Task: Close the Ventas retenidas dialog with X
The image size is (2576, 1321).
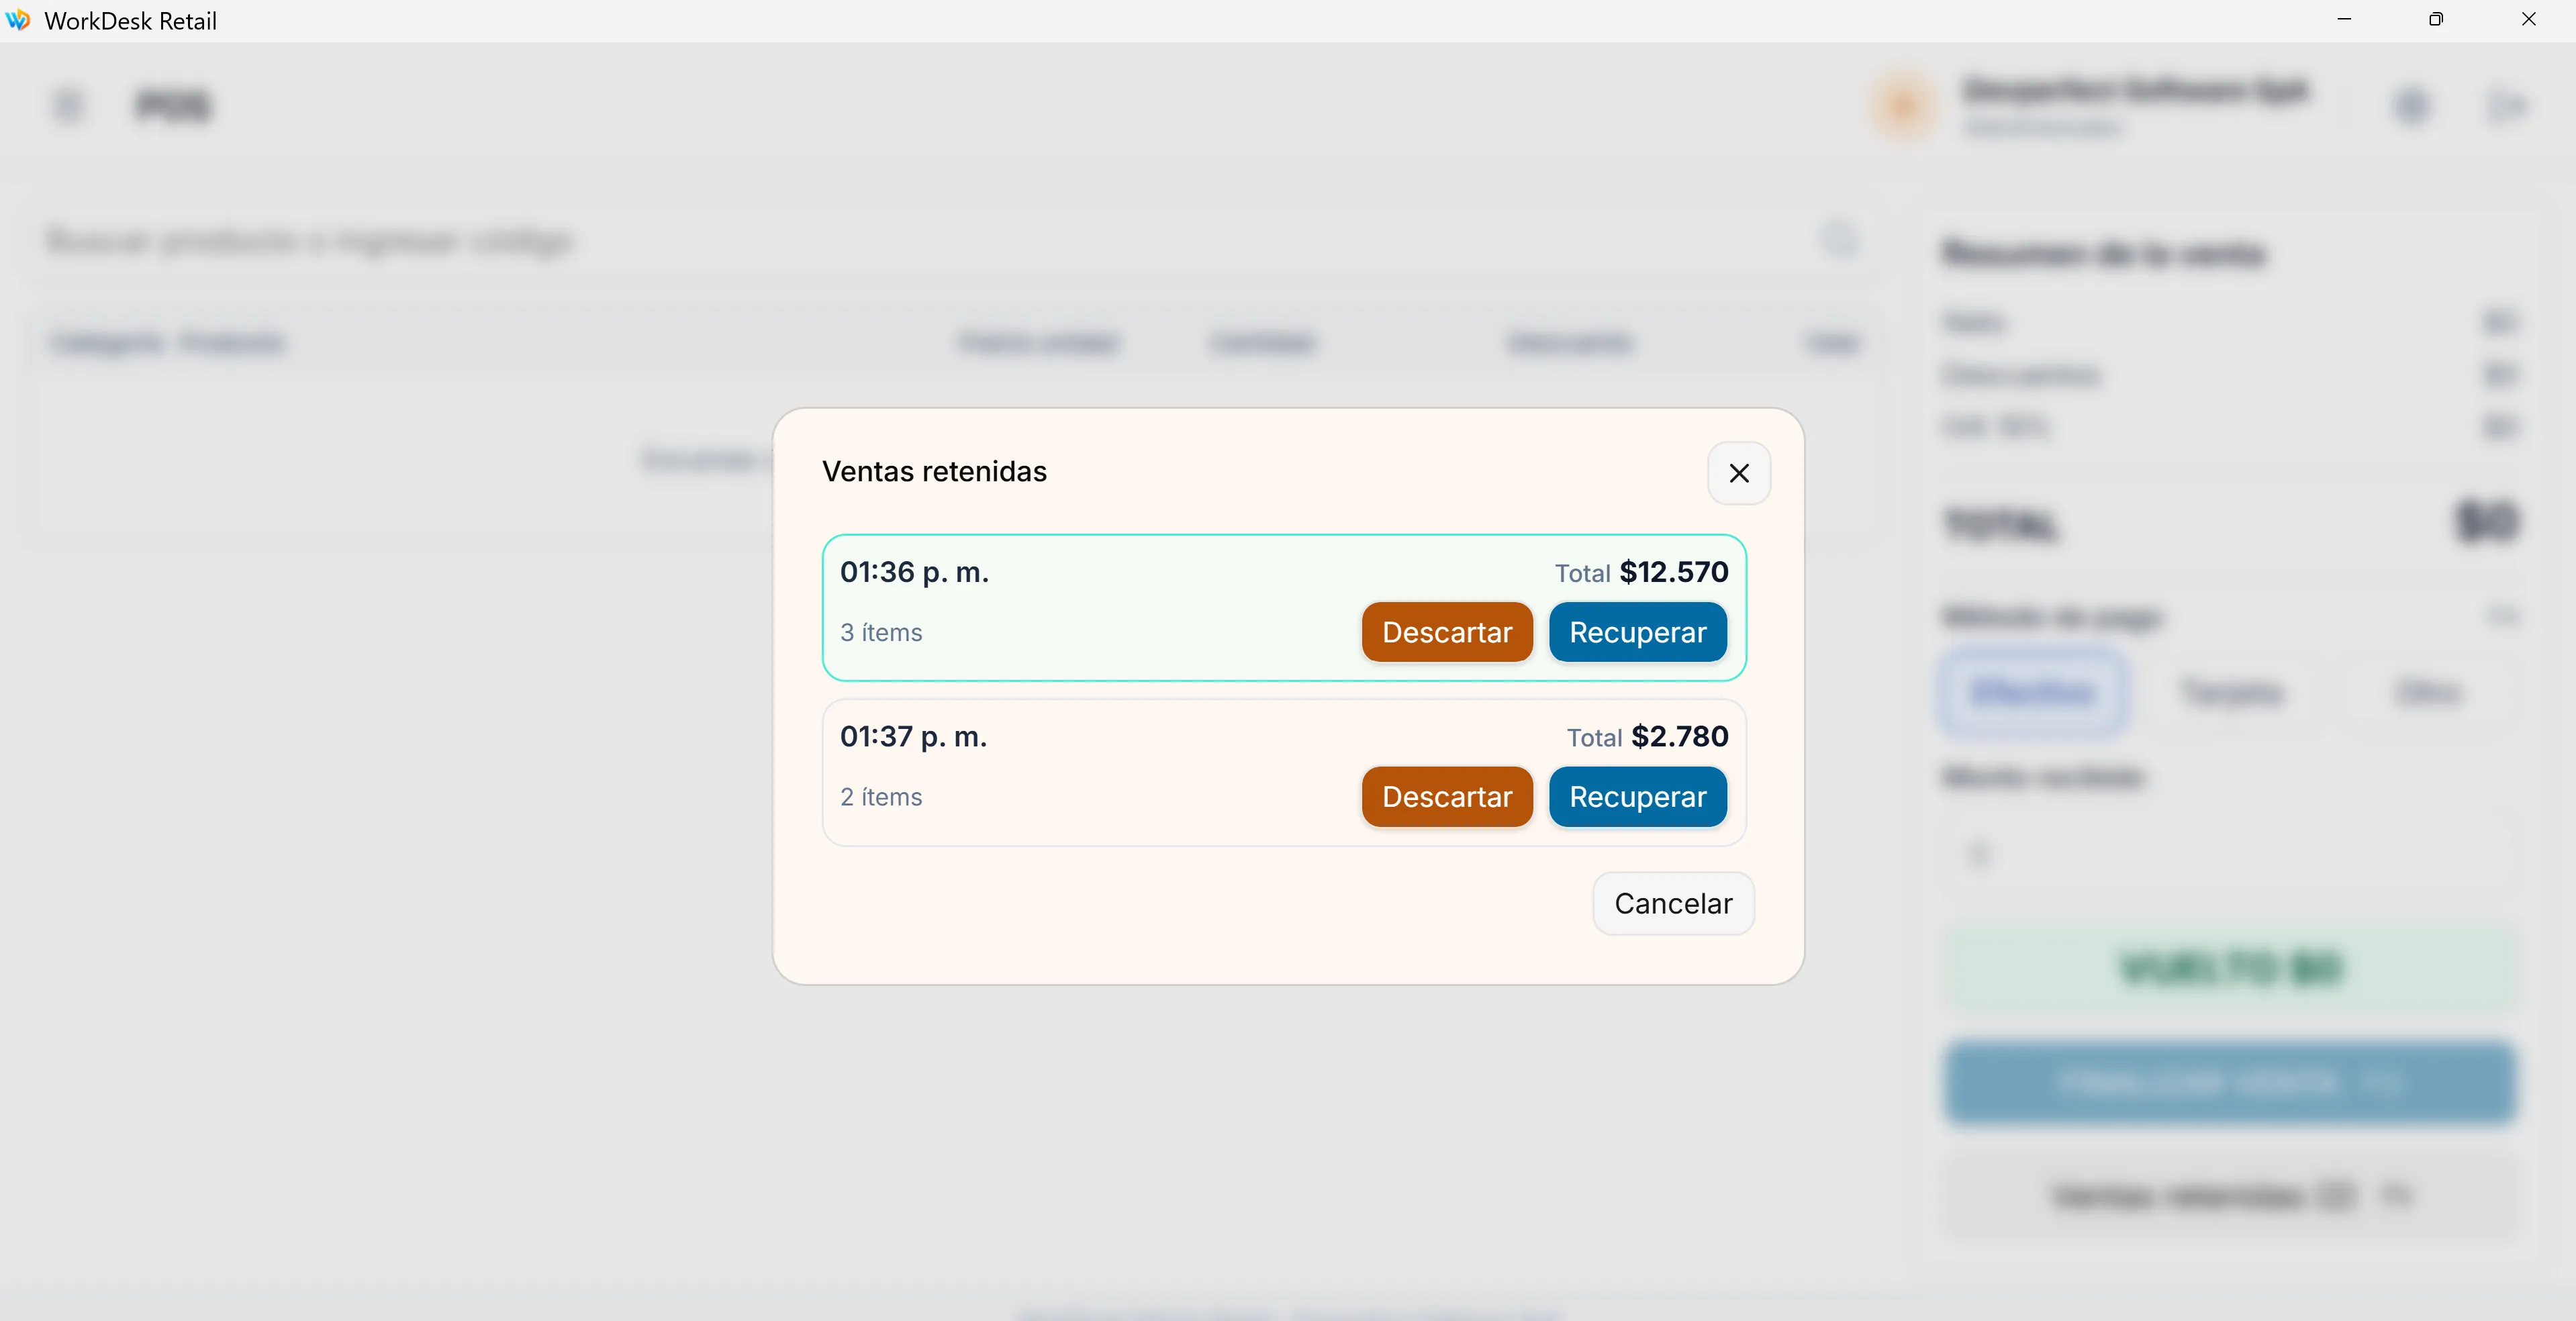Action: 1738,473
